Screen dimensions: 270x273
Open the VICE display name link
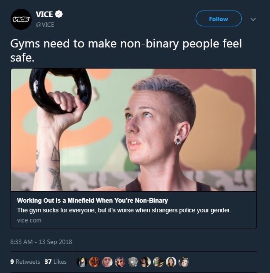[x=44, y=14]
